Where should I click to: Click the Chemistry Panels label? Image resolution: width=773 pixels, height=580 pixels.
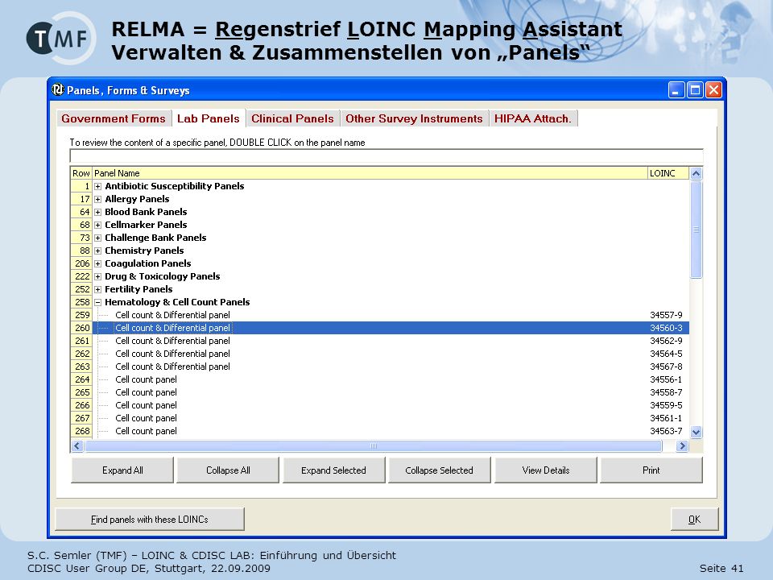click(x=144, y=251)
